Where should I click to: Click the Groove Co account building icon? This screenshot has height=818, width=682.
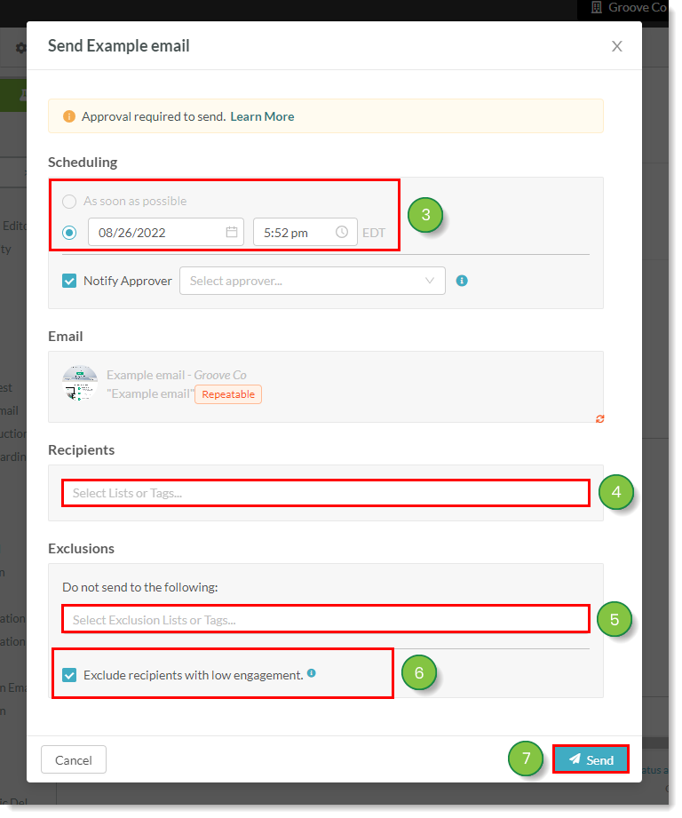pos(597,7)
